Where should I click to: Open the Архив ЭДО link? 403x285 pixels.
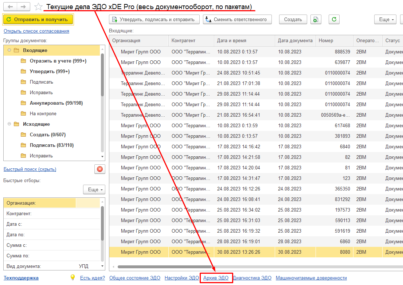pos(216,278)
